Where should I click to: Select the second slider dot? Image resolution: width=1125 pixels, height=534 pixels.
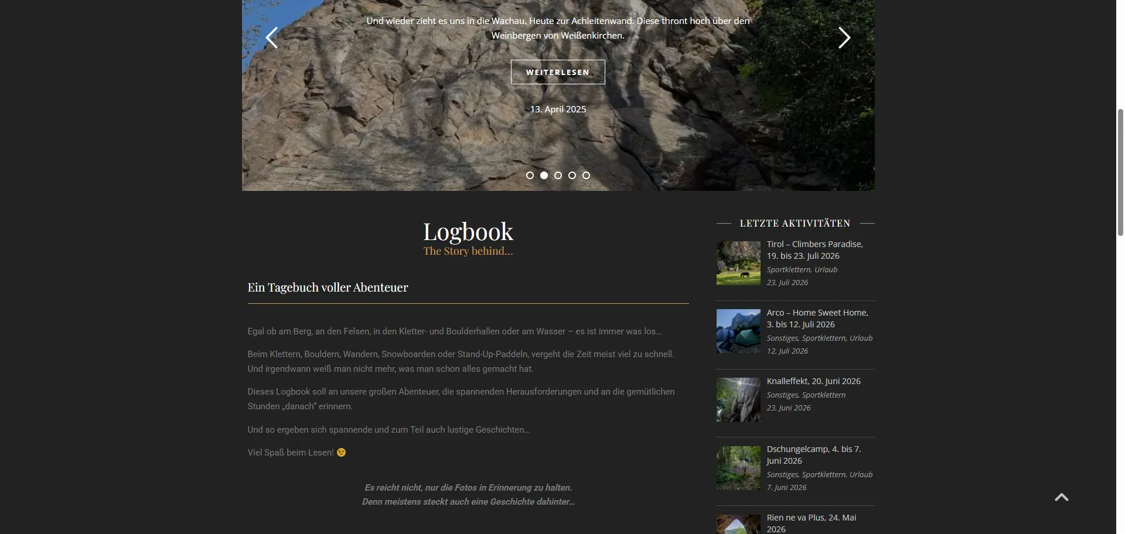544,175
